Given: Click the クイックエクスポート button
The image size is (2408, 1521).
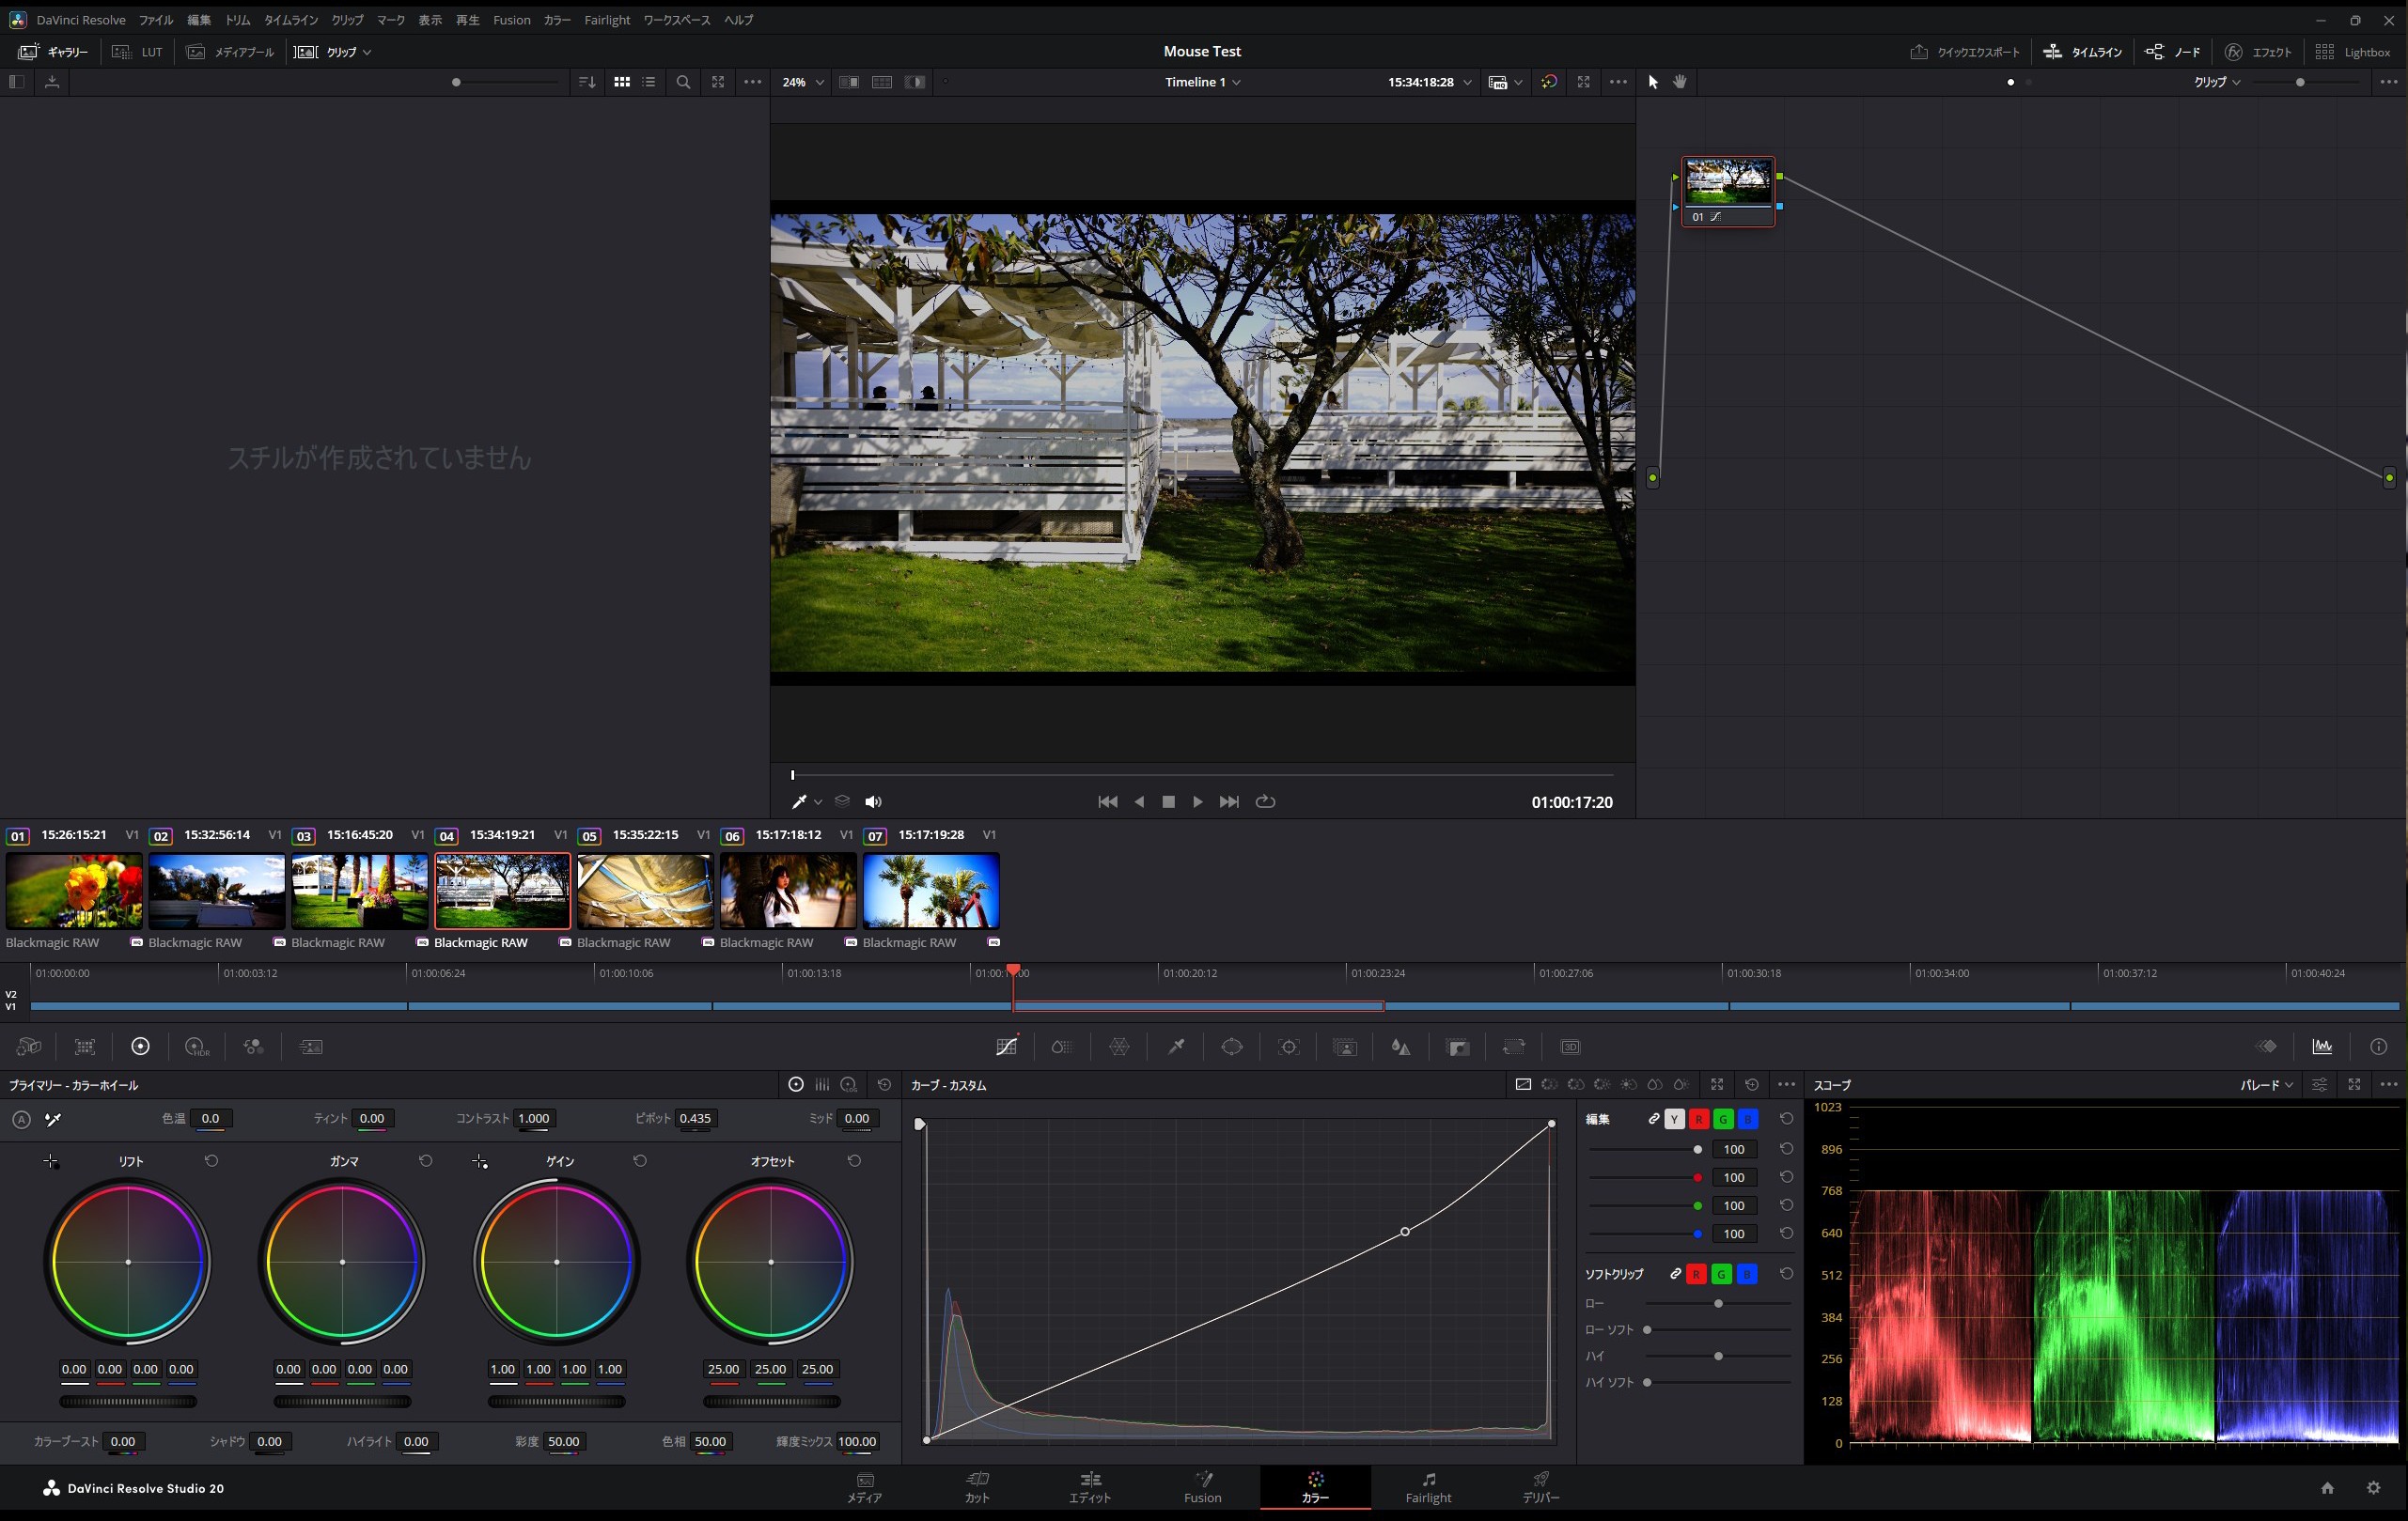Looking at the screenshot, I should click(x=1963, y=52).
